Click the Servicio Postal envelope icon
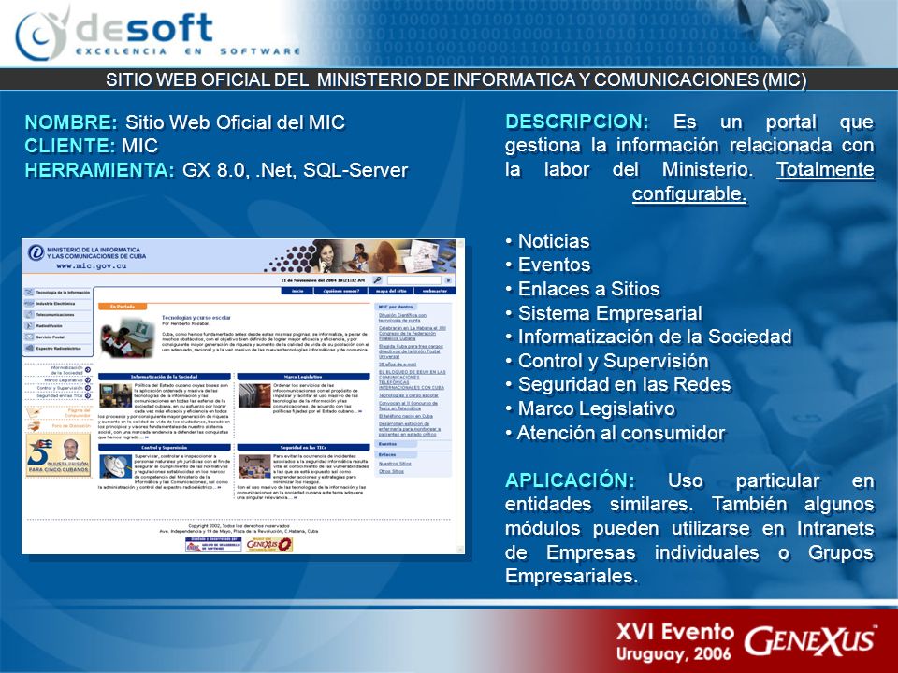898x673 pixels. pyautogui.click(x=29, y=337)
